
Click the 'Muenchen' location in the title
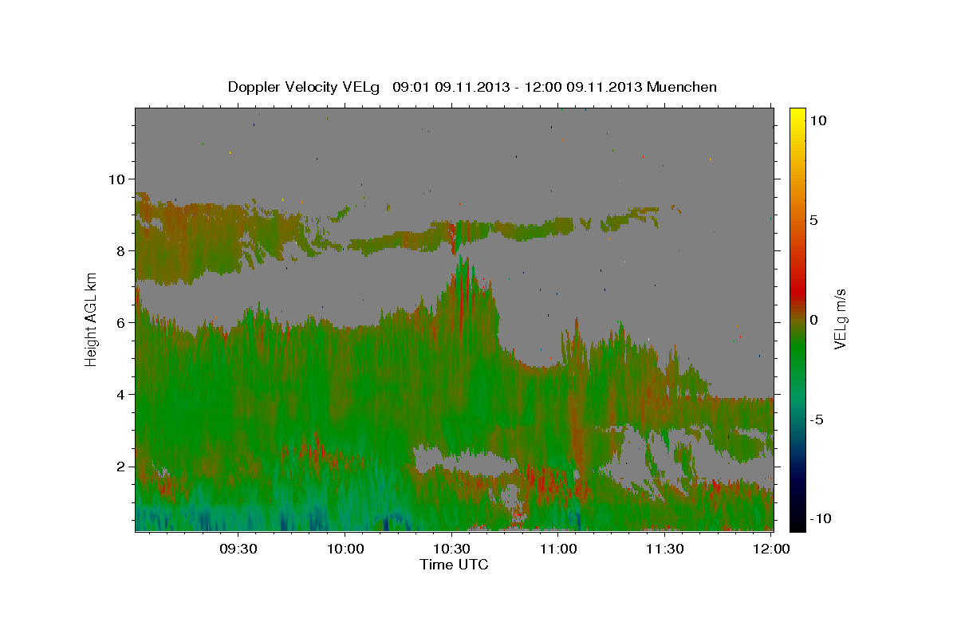tap(682, 86)
